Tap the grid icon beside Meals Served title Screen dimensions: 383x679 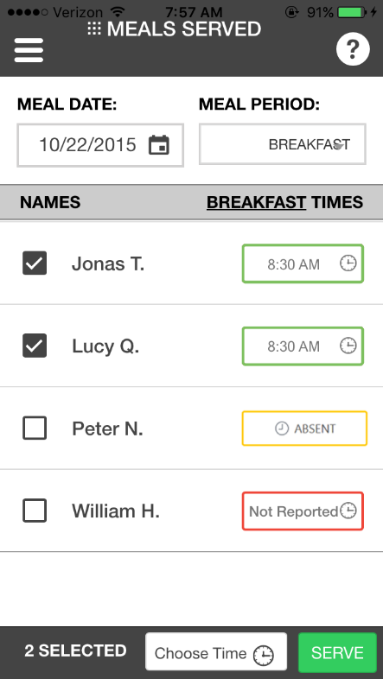[x=94, y=29]
